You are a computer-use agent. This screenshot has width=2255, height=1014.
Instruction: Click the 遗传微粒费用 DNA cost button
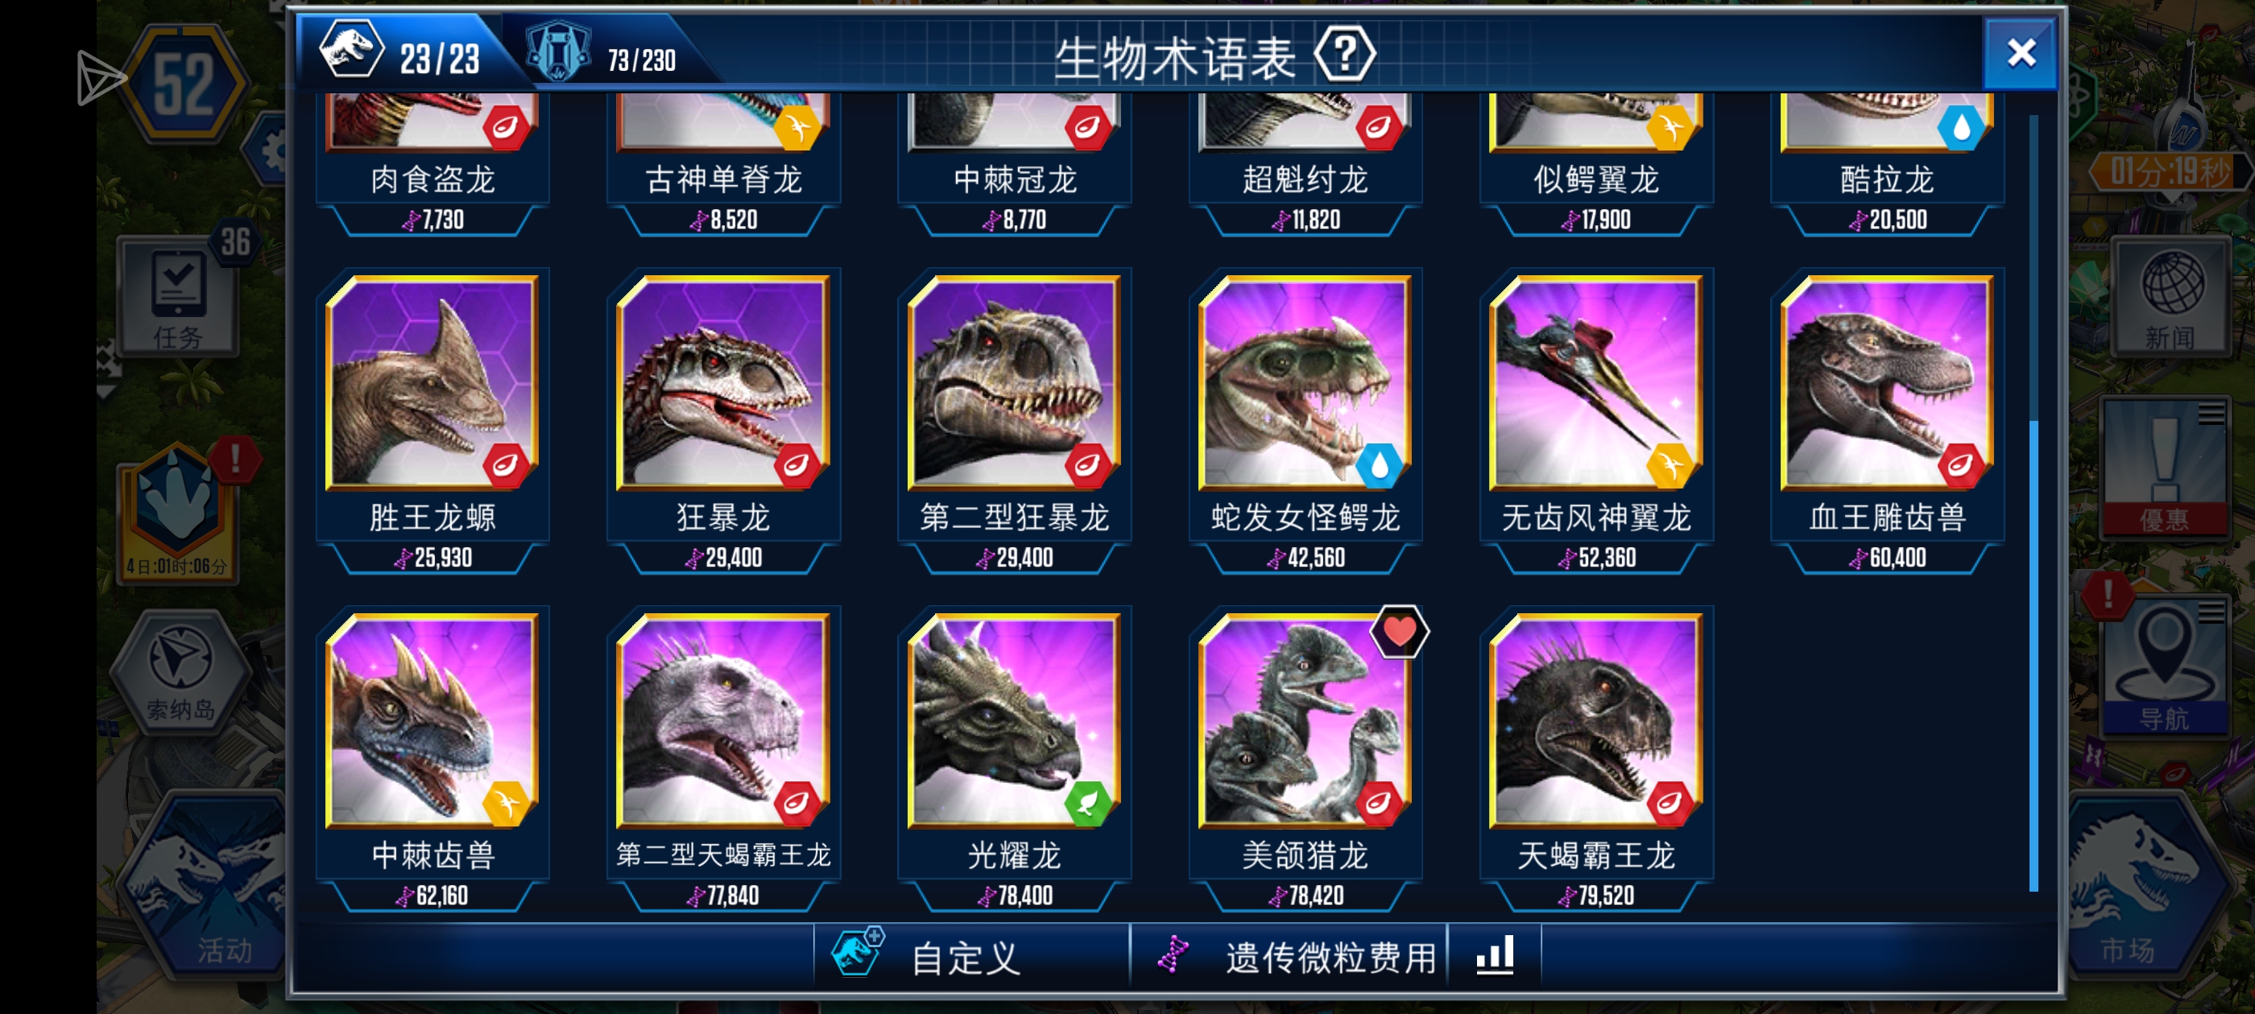click(1289, 955)
